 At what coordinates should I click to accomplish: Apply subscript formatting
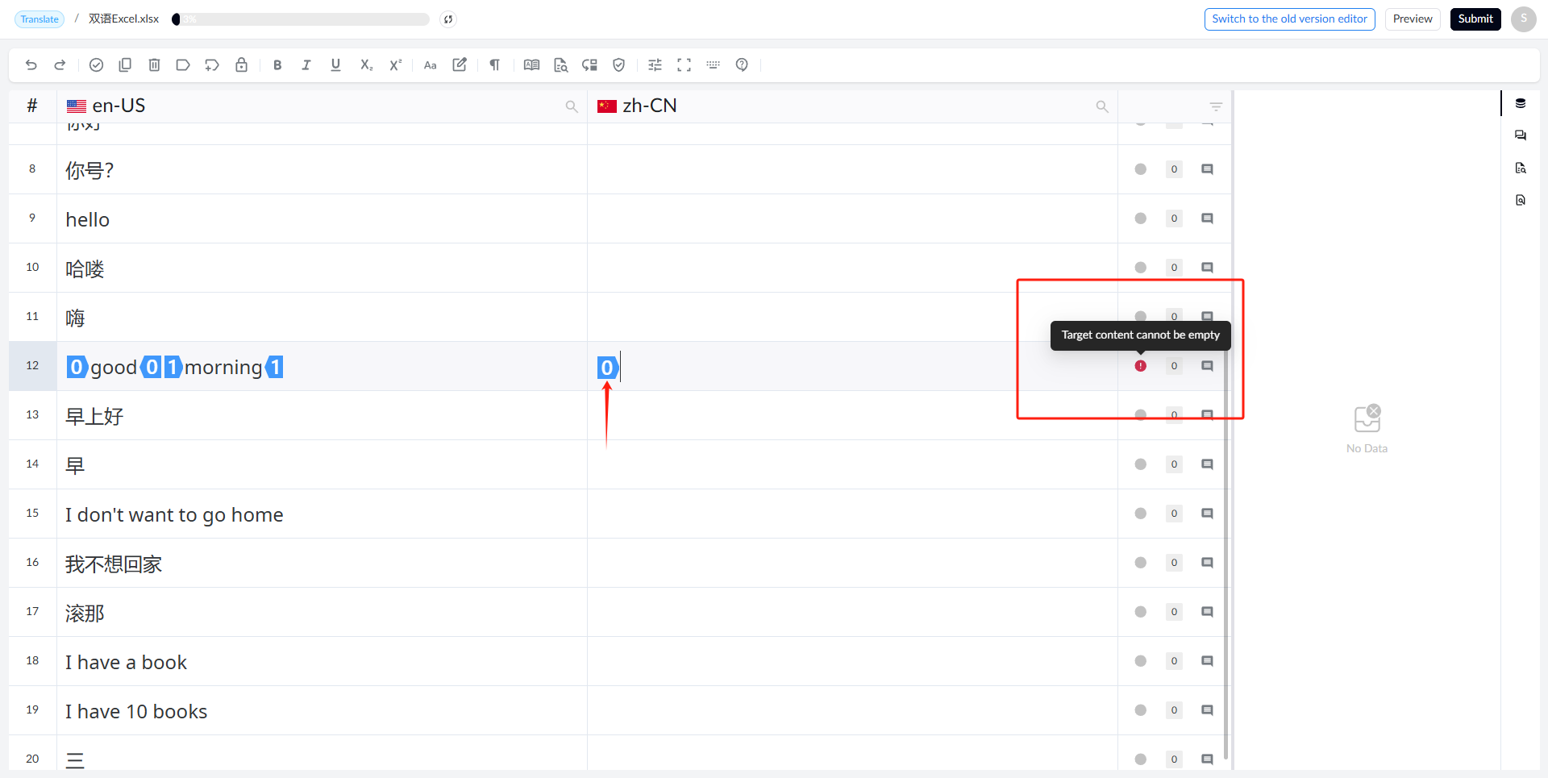(x=366, y=64)
